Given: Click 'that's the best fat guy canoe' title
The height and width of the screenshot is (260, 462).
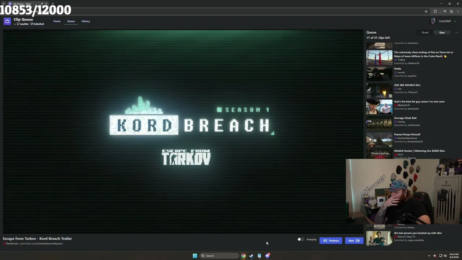Looking at the screenshot, I should [x=419, y=102].
